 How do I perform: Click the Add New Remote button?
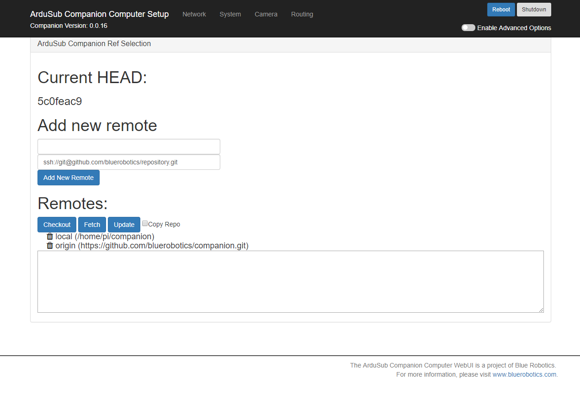pyautogui.click(x=69, y=178)
